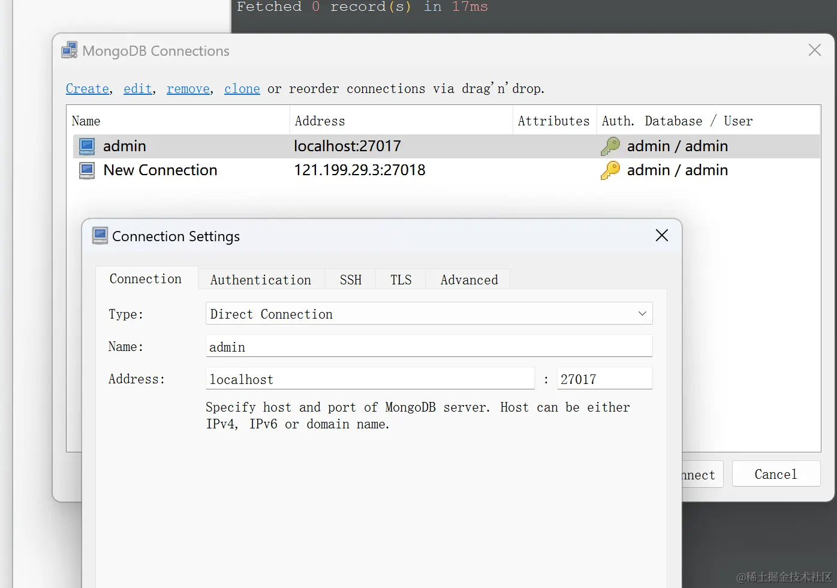Open the SSH tab
The image size is (837, 588).
click(351, 280)
